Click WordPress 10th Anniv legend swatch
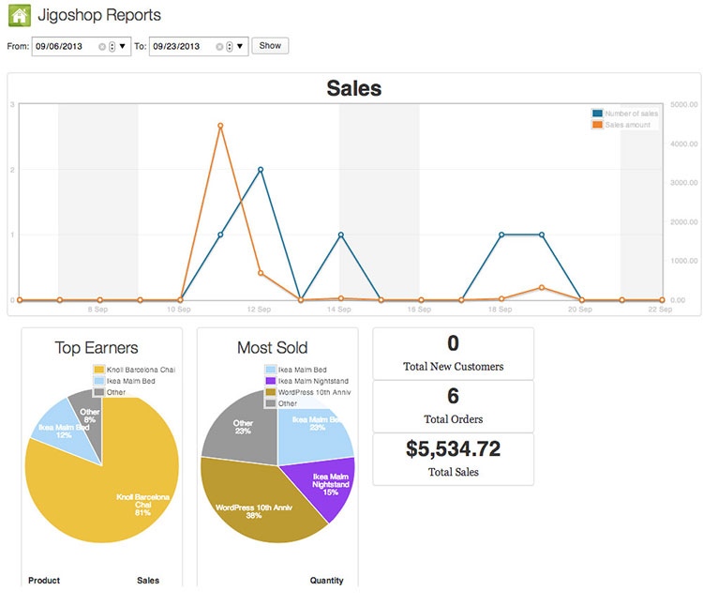 (x=271, y=392)
